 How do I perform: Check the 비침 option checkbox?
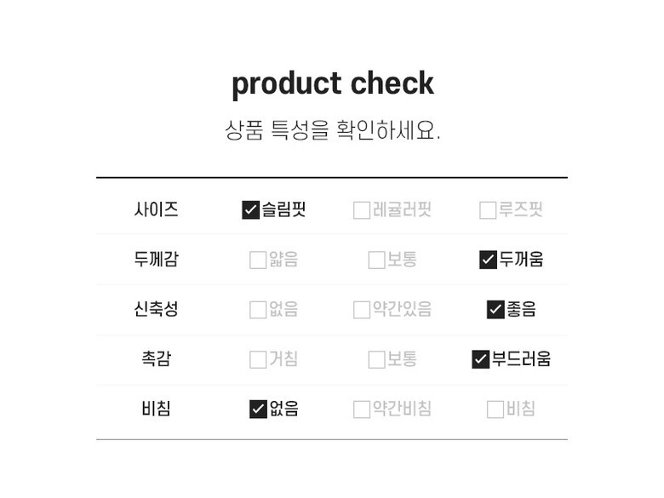[495, 409]
